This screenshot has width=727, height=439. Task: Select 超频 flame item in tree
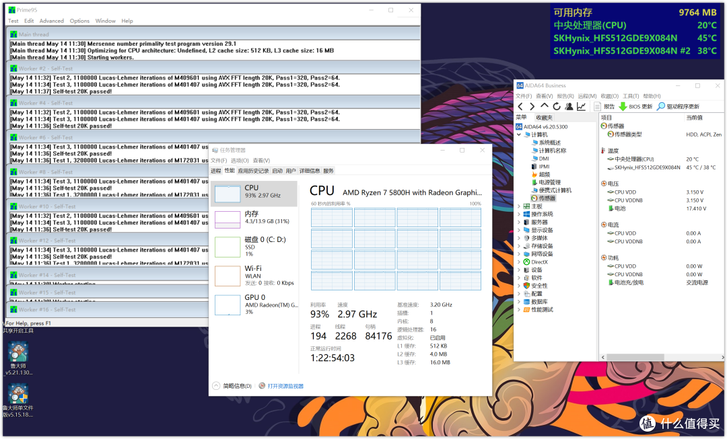point(541,175)
